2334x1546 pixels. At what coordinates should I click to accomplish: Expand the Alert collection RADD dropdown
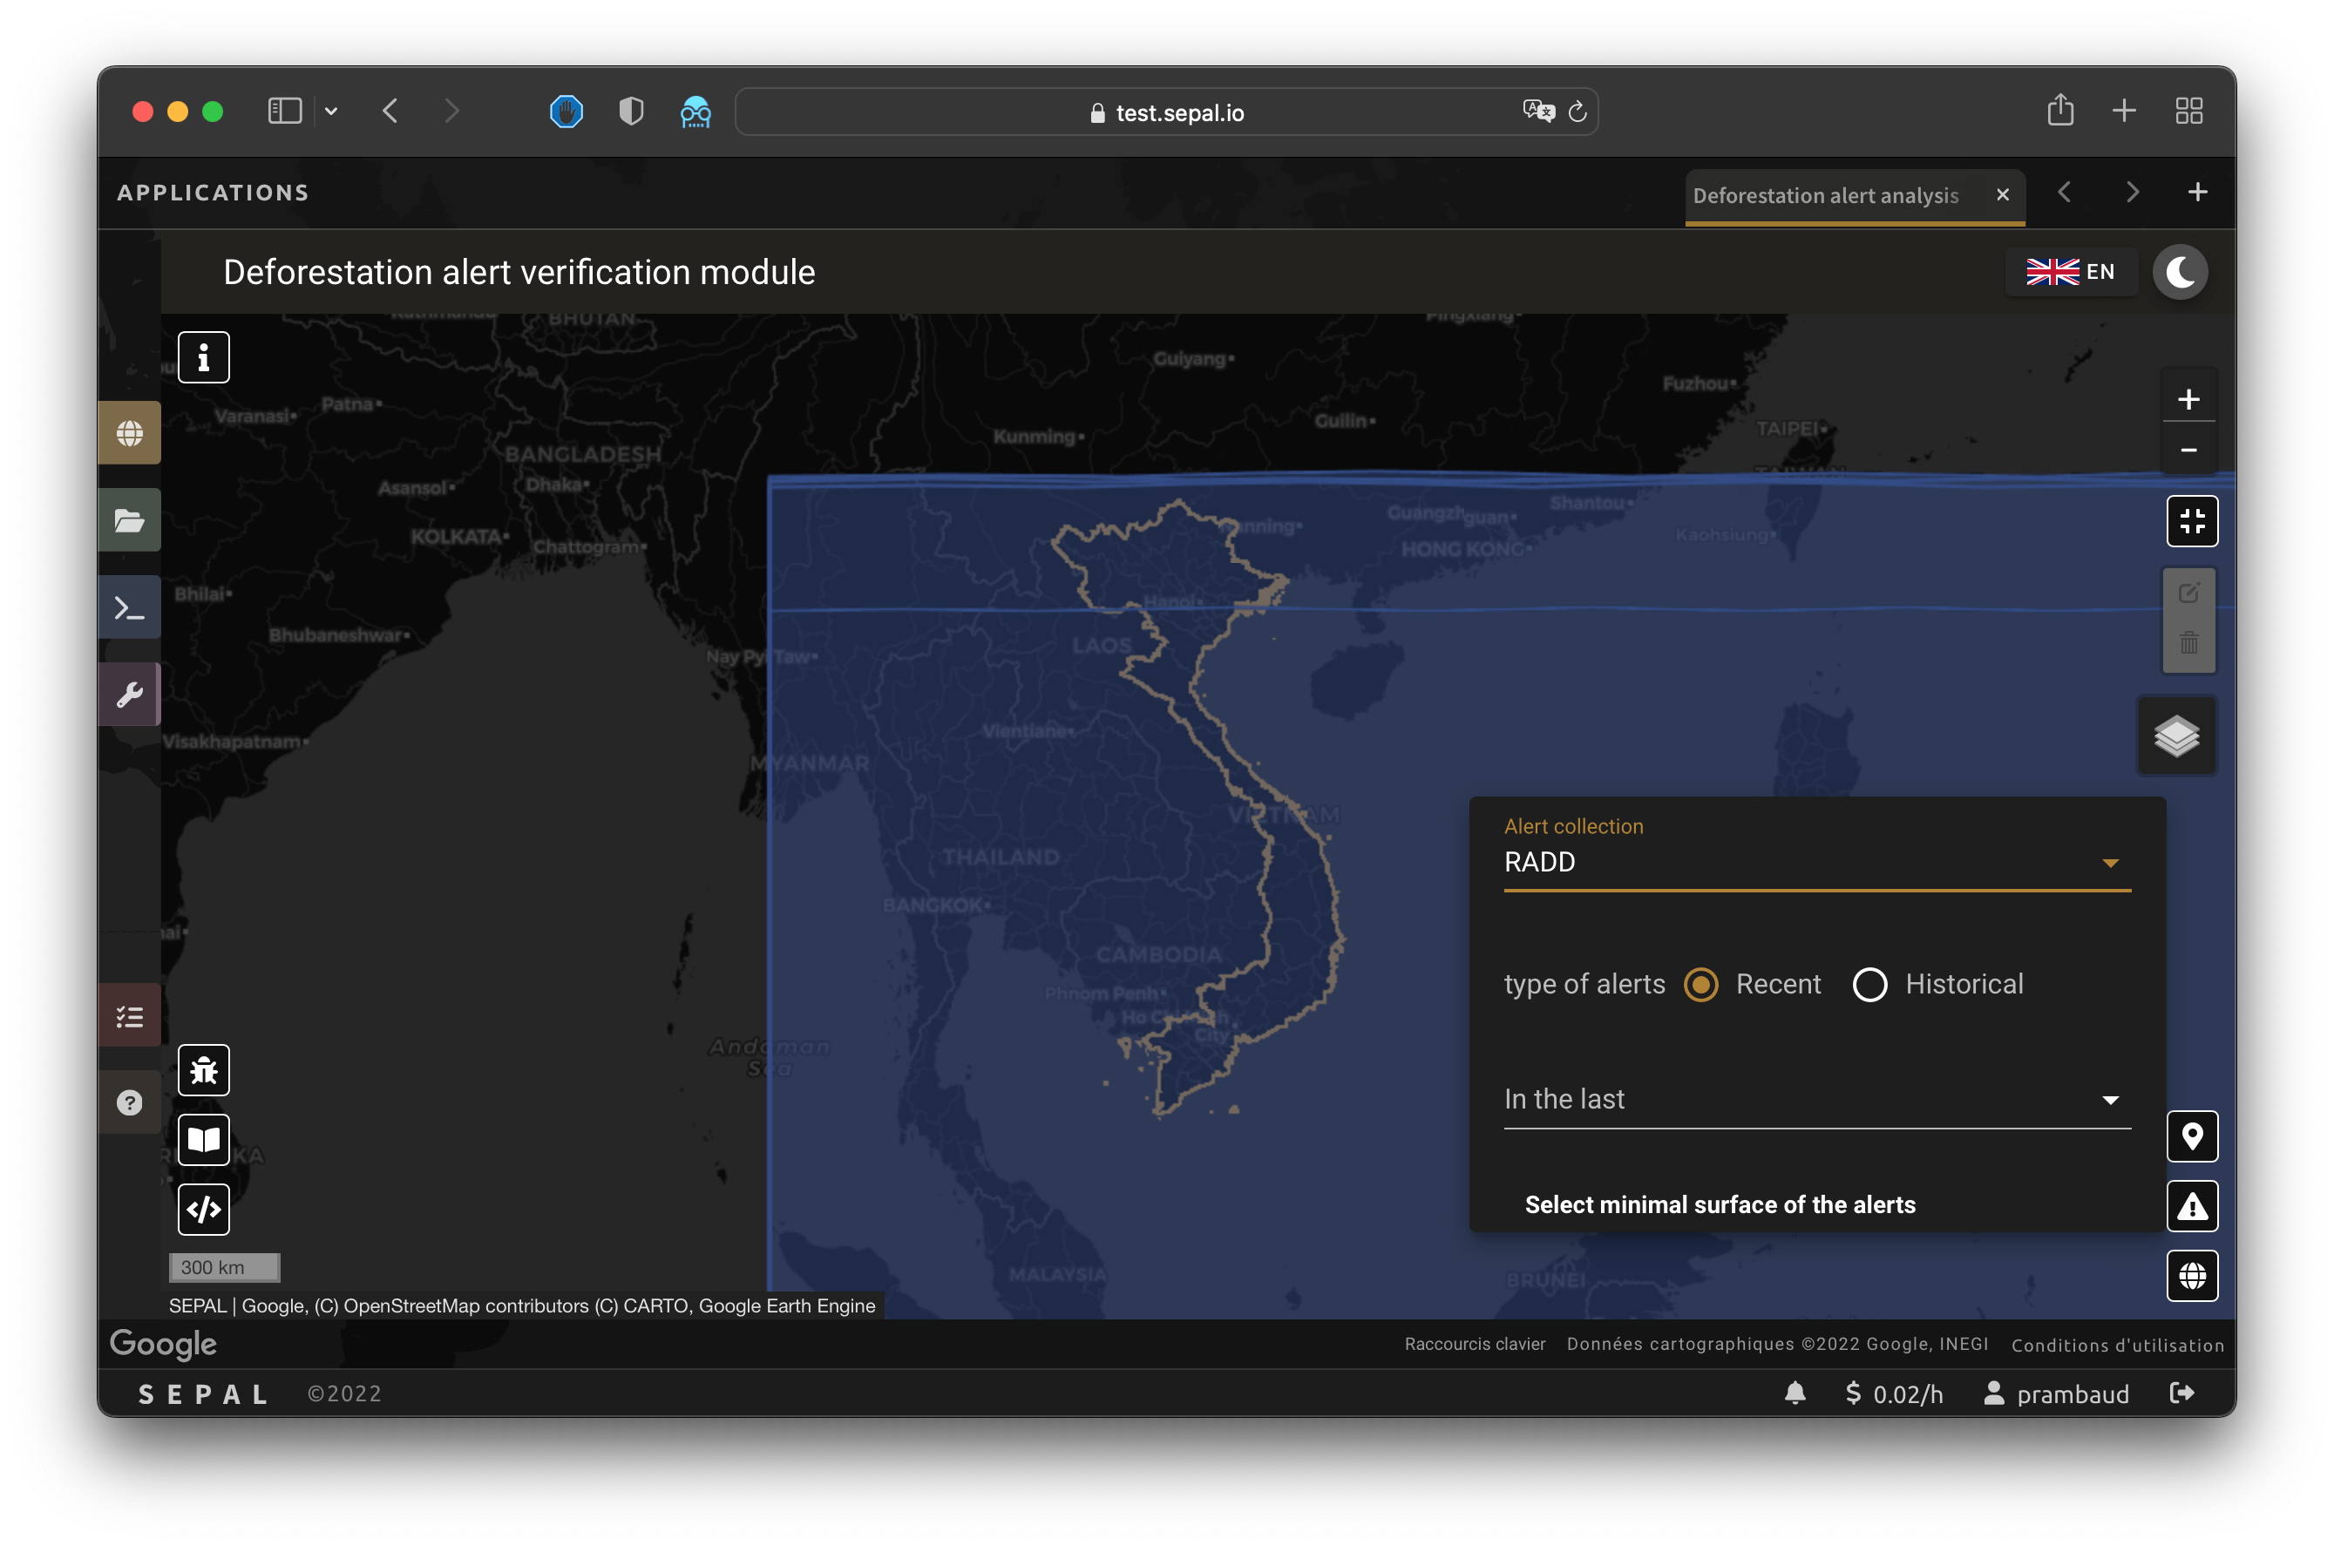point(1816,863)
